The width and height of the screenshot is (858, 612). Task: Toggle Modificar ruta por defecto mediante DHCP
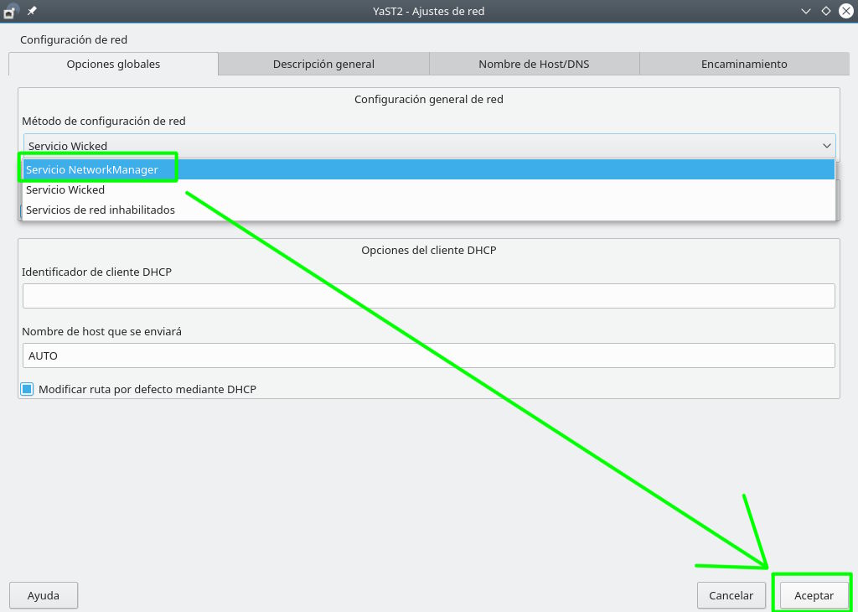coord(28,389)
